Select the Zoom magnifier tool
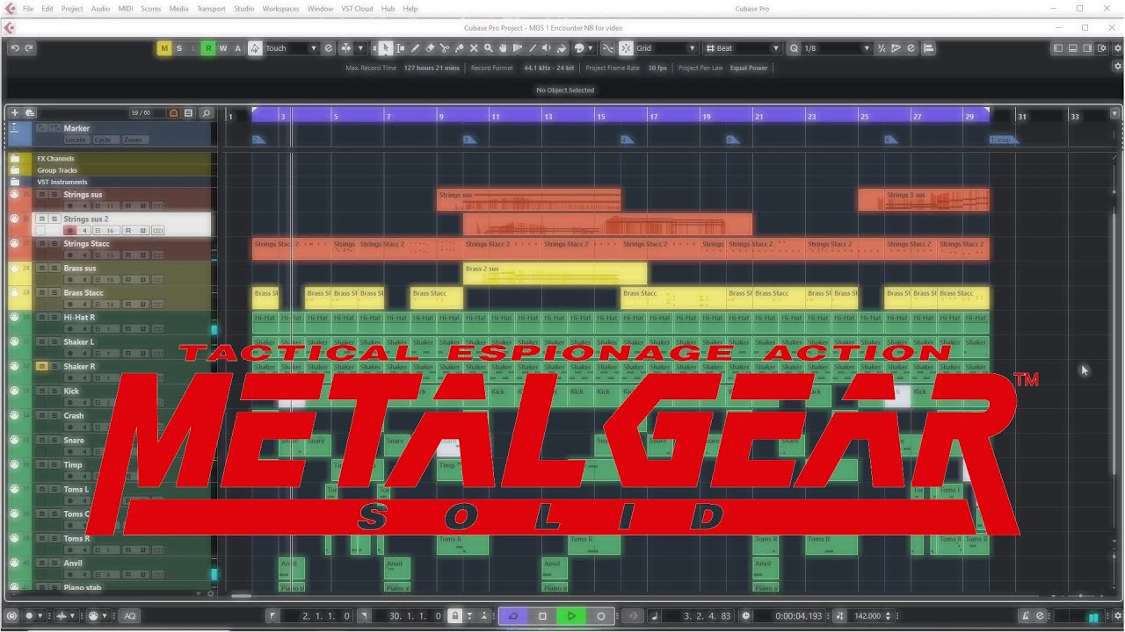The height and width of the screenshot is (632, 1125). tap(489, 48)
